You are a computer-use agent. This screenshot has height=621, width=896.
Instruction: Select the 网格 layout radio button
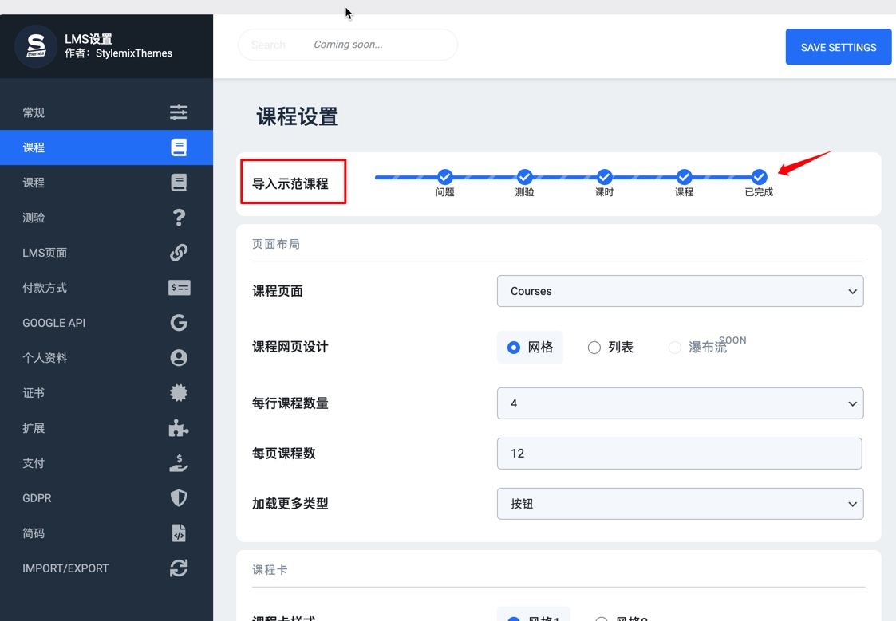point(514,347)
